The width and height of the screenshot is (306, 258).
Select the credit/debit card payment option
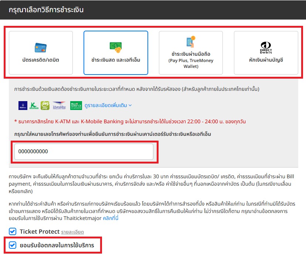coord(41,53)
